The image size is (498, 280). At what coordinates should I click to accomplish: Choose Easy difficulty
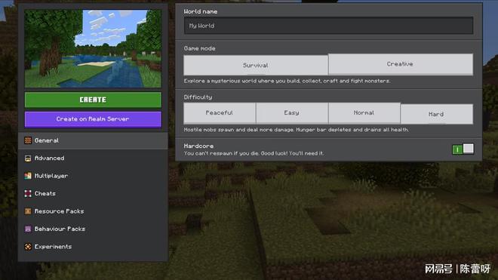point(291,112)
